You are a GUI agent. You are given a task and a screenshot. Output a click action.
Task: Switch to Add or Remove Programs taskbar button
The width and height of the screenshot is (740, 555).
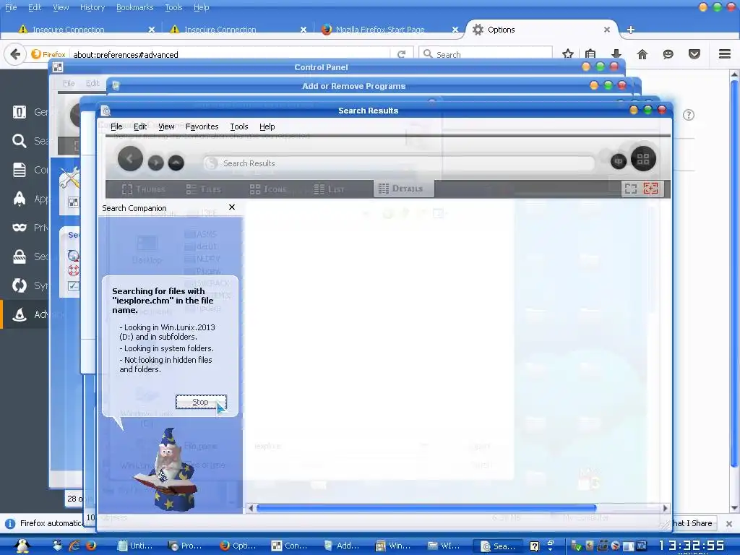[x=343, y=546]
